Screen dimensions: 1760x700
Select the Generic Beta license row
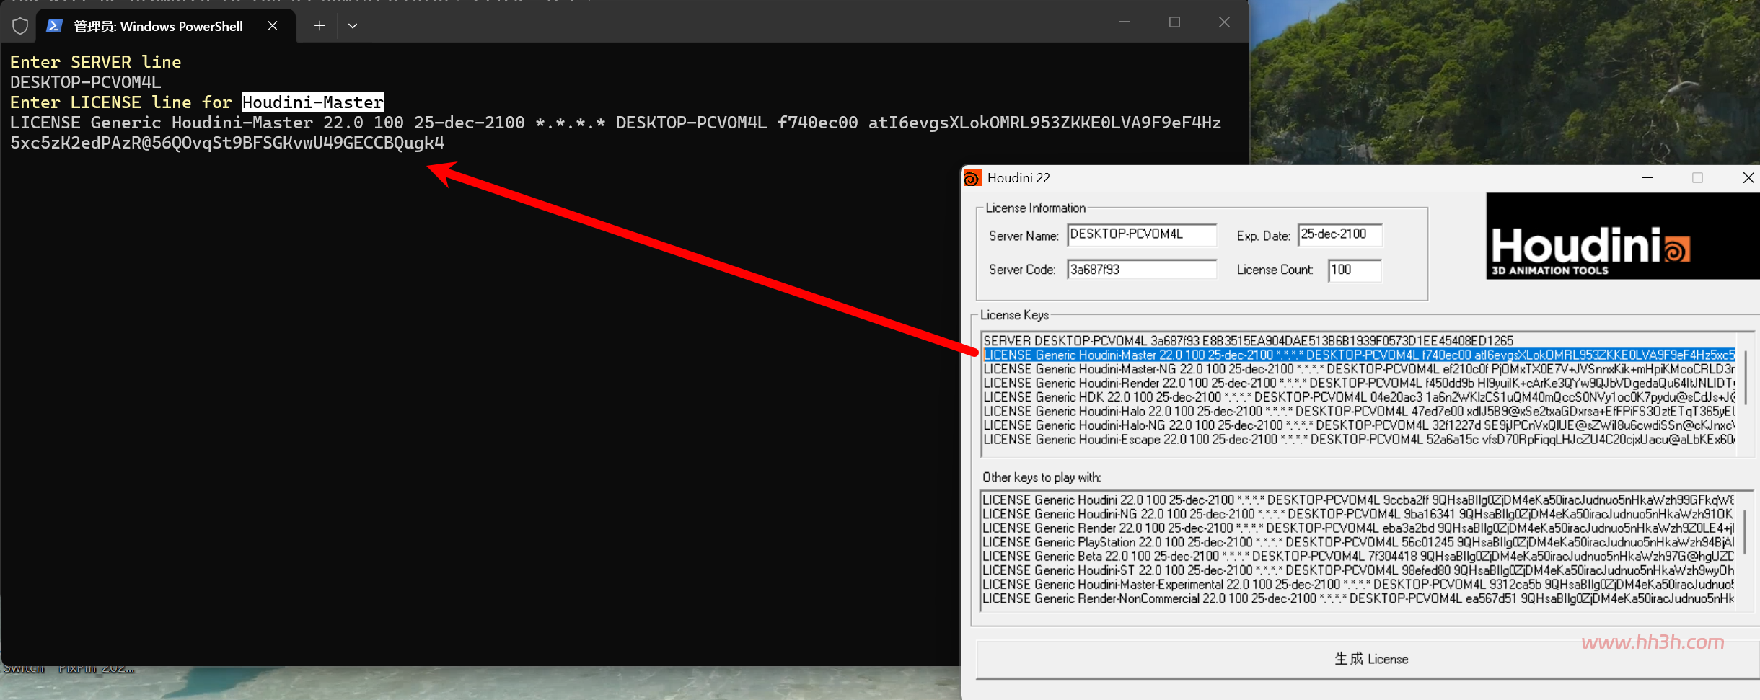[x=1358, y=556]
